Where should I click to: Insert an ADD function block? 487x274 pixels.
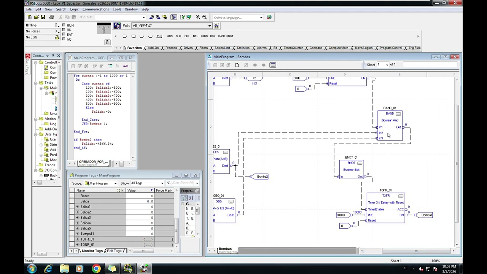pyautogui.click(x=170, y=36)
